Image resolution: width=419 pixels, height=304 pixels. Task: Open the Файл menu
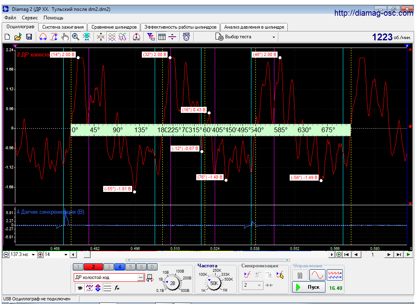click(10, 18)
